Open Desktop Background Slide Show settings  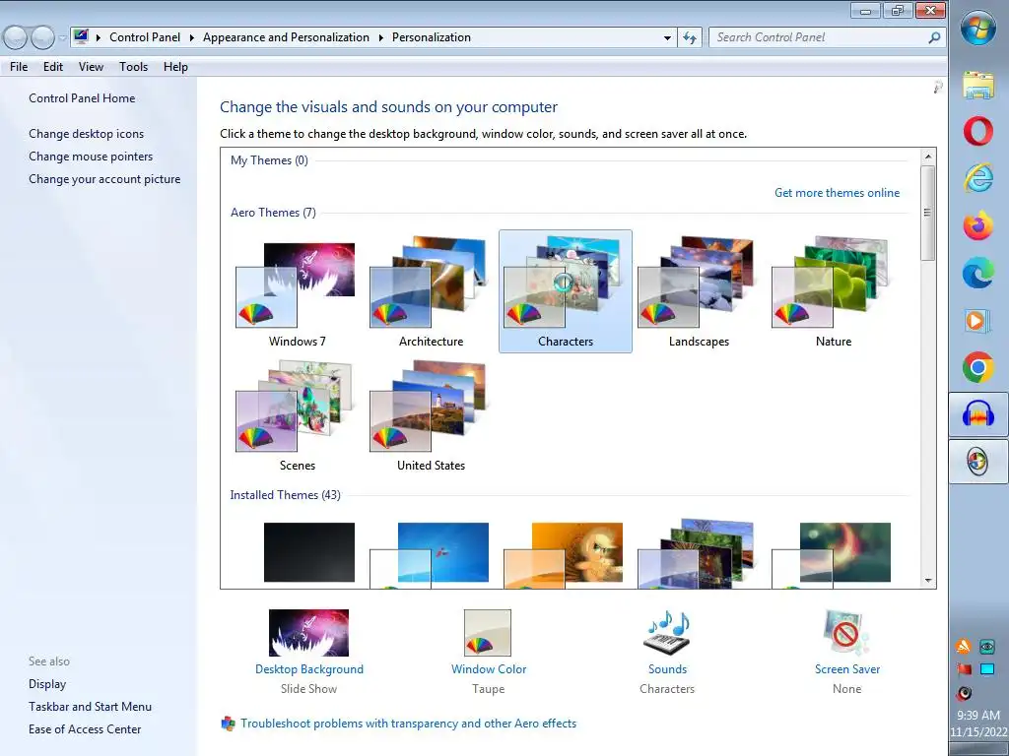pyautogui.click(x=308, y=653)
